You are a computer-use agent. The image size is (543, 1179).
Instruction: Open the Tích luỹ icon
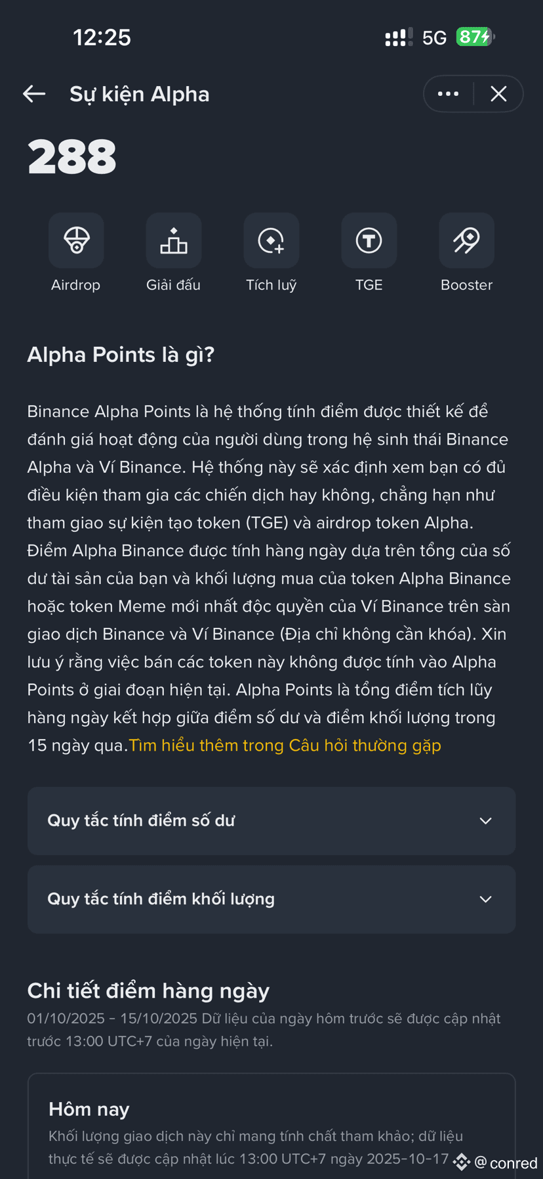271,240
